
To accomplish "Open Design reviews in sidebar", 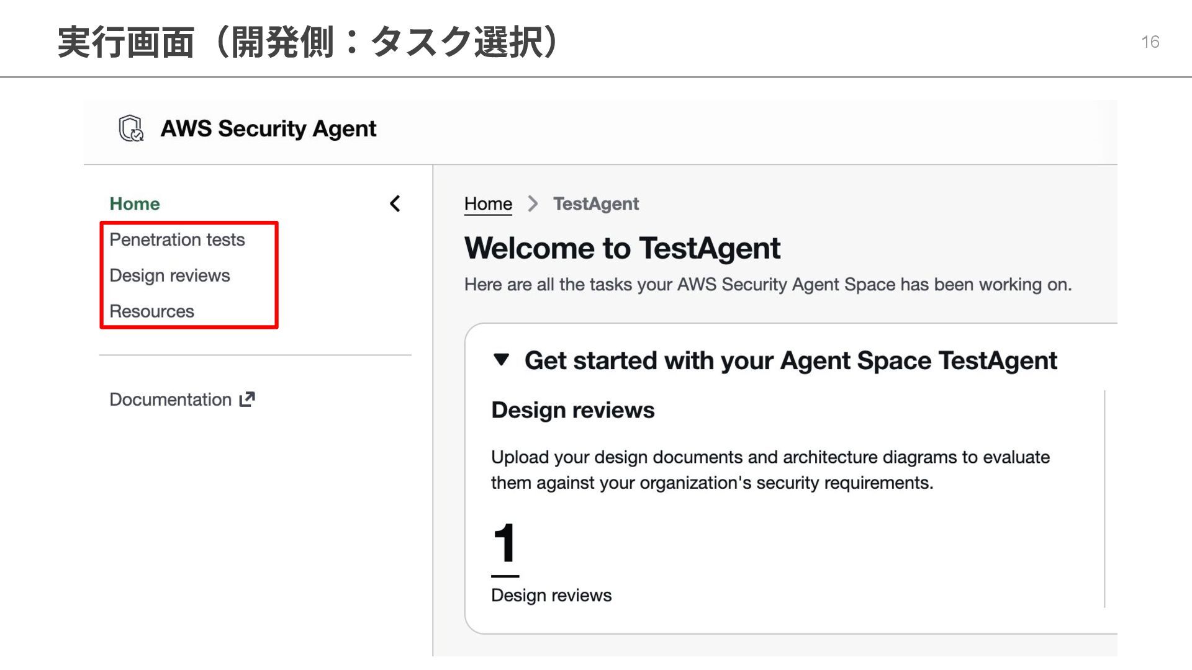I will click(169, 275).
